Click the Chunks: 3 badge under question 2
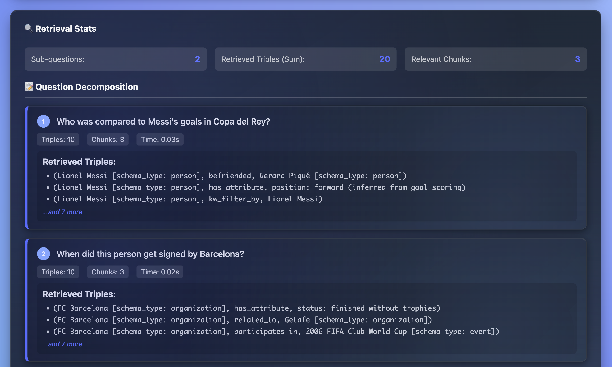The image size is (612, 367). 107,272
